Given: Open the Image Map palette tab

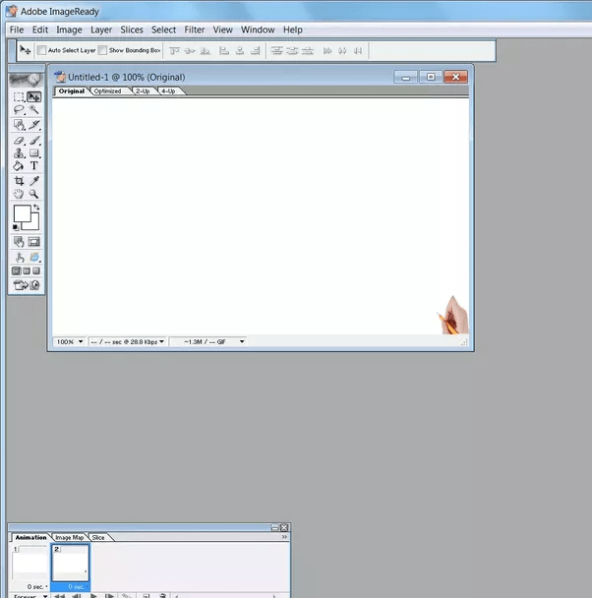Looking at the screenshot, I should coord(70,537).
